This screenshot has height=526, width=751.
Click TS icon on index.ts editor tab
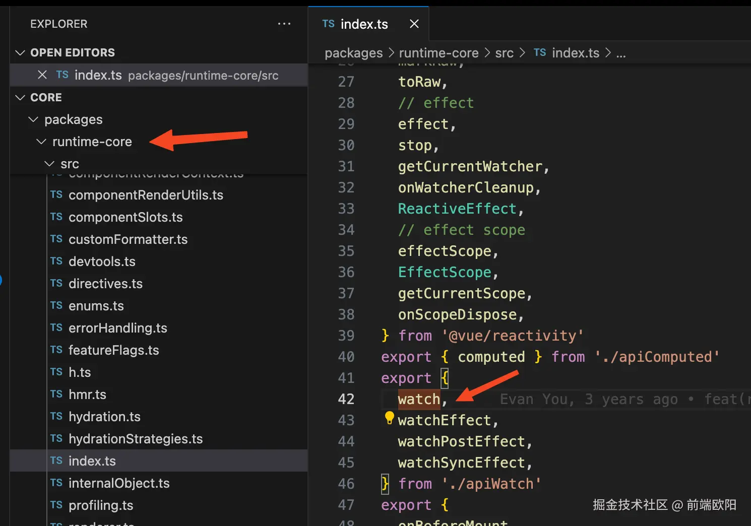(329, 24)
